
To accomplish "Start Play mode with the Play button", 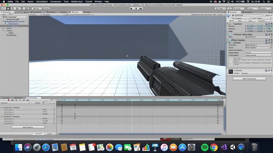I will (131, 8).
